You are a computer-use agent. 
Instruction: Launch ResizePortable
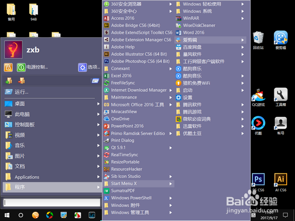(138, 162)
